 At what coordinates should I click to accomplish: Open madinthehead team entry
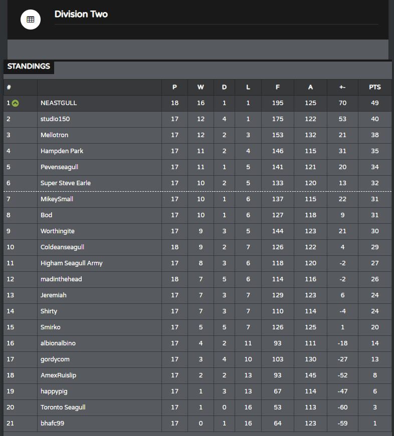pos(61,279)
